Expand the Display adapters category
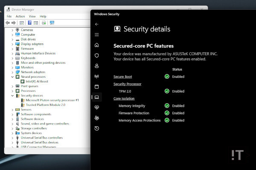This screenshot has height=170, width=256. pos(12,44)
